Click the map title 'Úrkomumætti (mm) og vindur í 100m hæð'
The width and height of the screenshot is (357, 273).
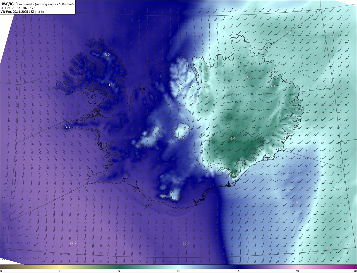coord(44,4)
